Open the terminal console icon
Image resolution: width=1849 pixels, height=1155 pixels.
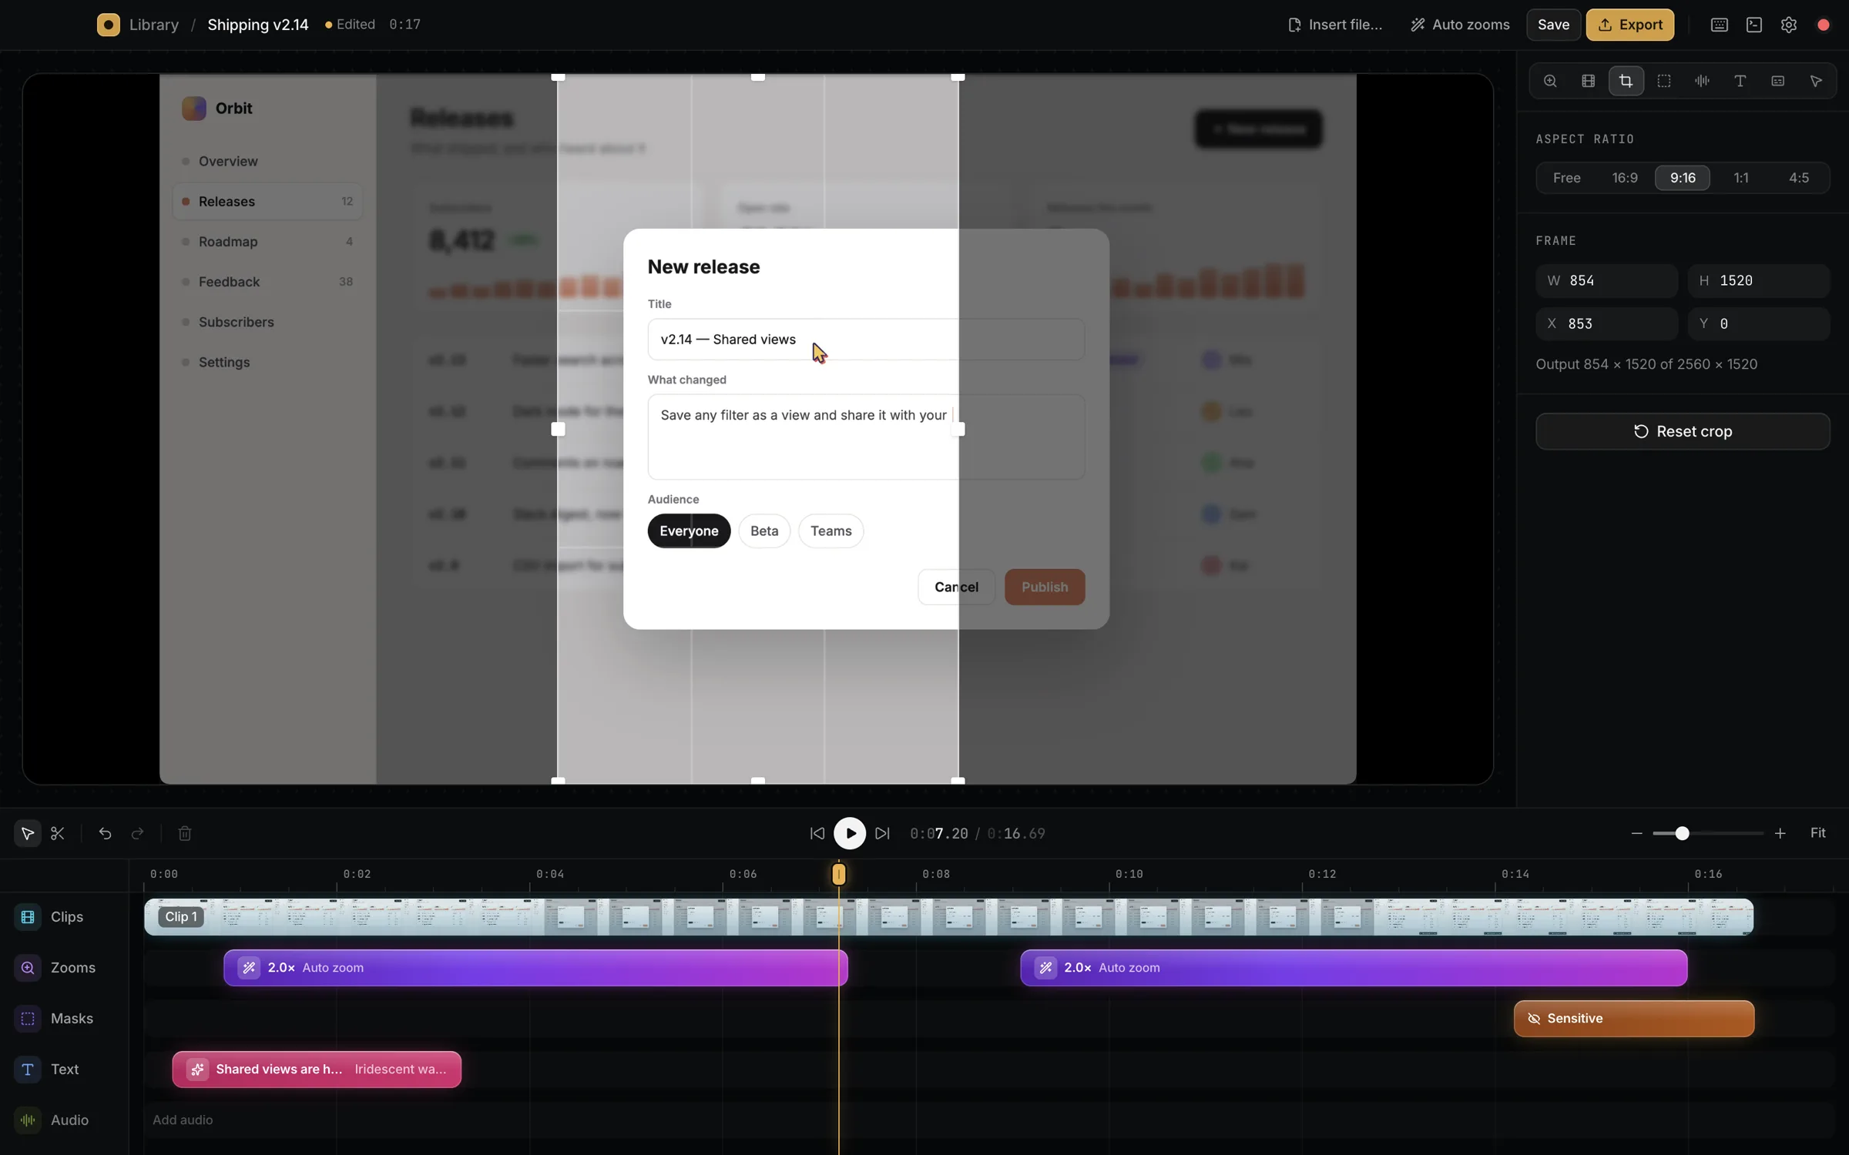[x=1754, y=25]
